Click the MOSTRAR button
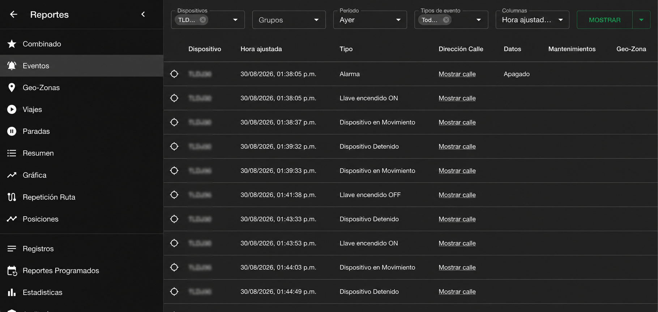Image resolution: width=658 pixels, height=312 pixels. click(604, 20)
